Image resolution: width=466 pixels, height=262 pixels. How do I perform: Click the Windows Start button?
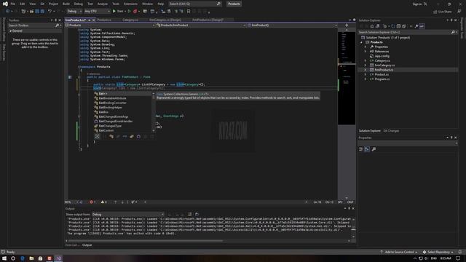pyautogui.click(x=4, y=258)
